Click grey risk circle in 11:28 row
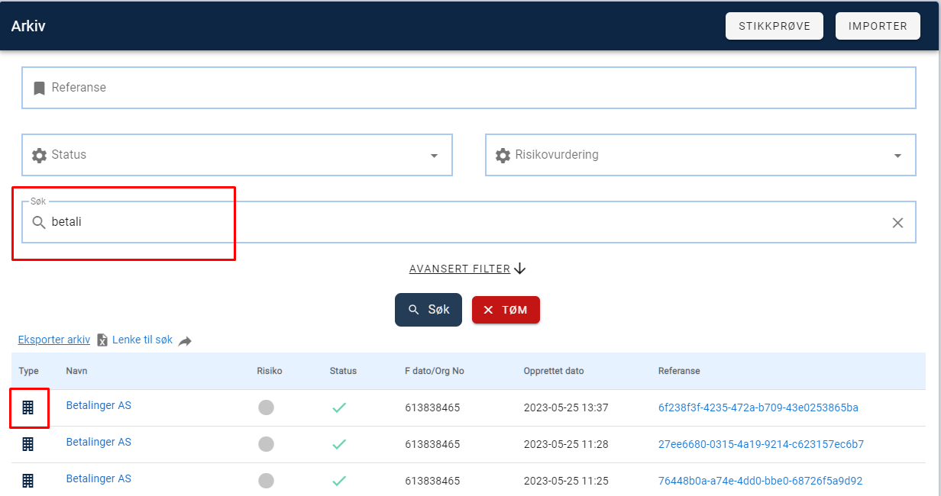The image size is (941, 496). pos(266,444)
